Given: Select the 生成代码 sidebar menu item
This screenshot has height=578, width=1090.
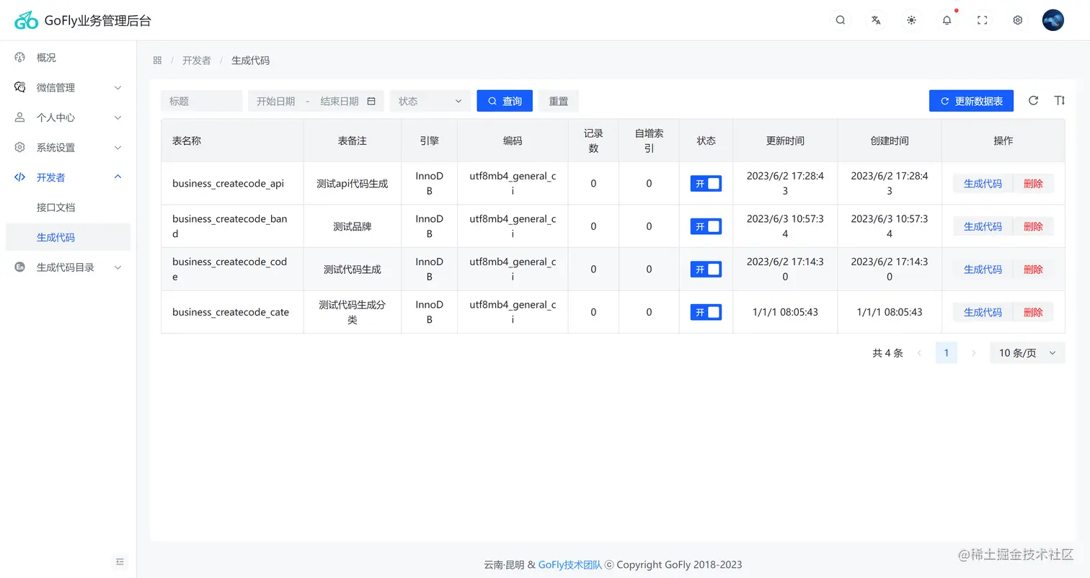Looking at the screenshot, I should click(x=68, y=237).
